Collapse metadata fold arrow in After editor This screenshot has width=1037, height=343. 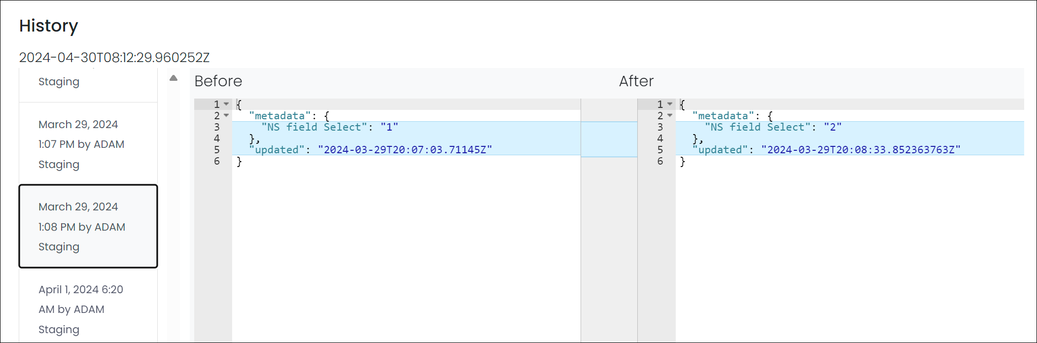pos(670,115)
